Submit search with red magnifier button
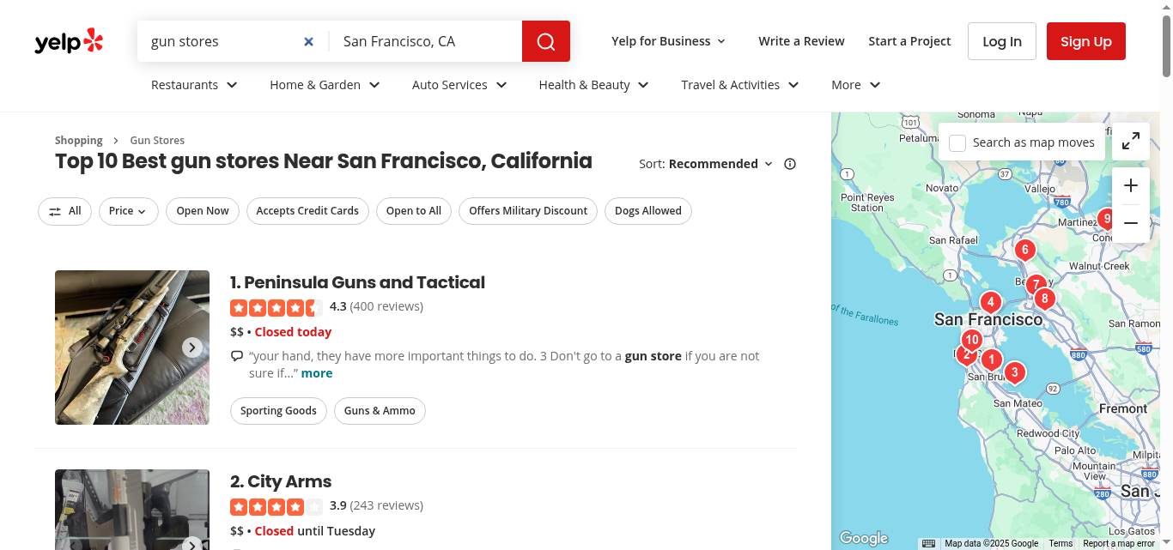The height and width of the screenshot is (550, 1173). click(x=546, y=41)
